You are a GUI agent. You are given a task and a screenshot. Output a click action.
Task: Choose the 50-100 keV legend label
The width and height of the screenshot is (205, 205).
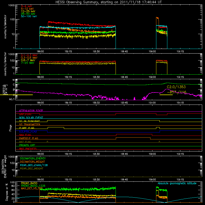pos(29,16)
